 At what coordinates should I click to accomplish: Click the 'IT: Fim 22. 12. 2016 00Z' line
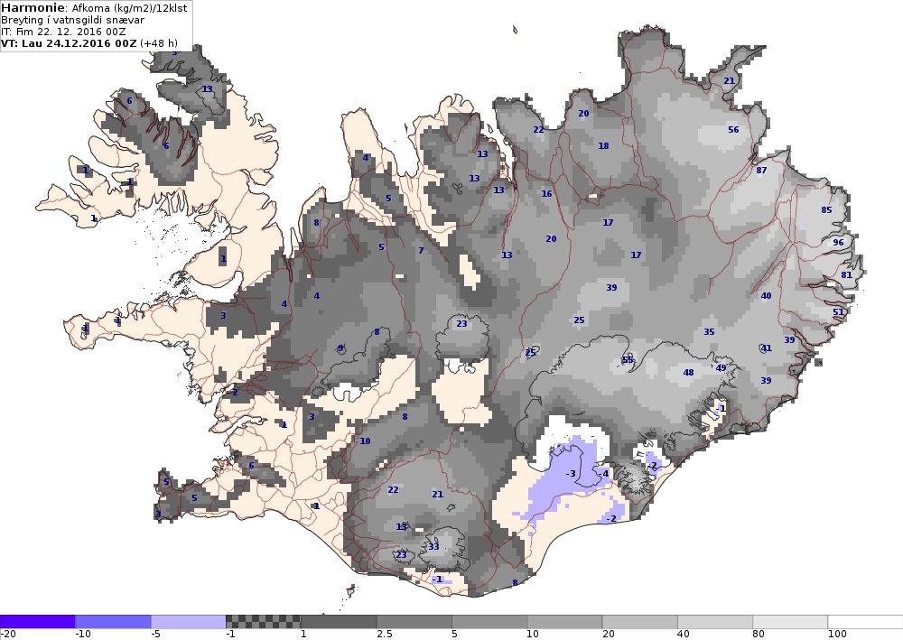click(63, 32)
